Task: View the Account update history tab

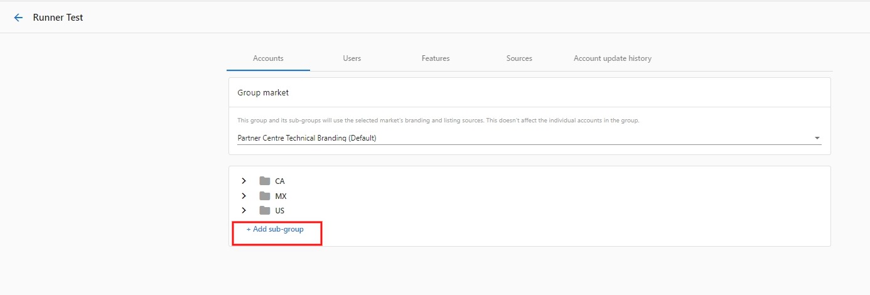Action: pos(613,58)
